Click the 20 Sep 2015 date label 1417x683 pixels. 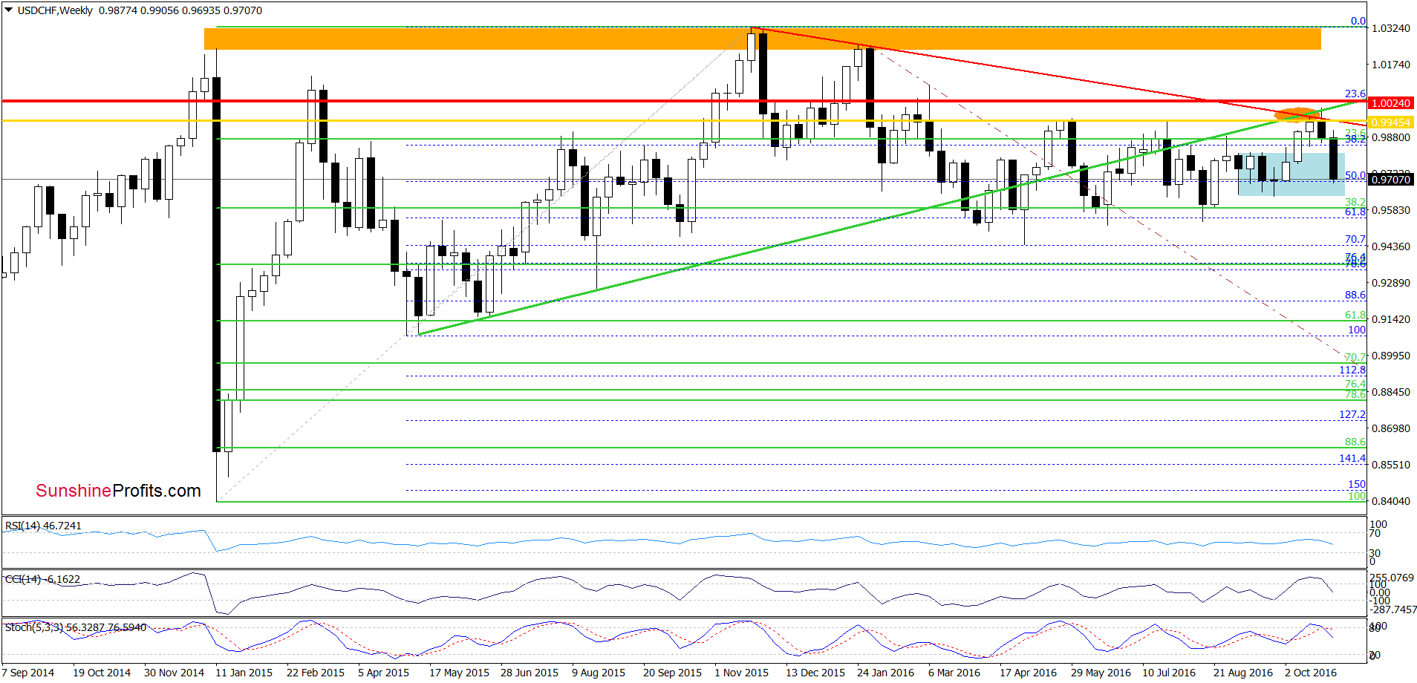[672, 673]
